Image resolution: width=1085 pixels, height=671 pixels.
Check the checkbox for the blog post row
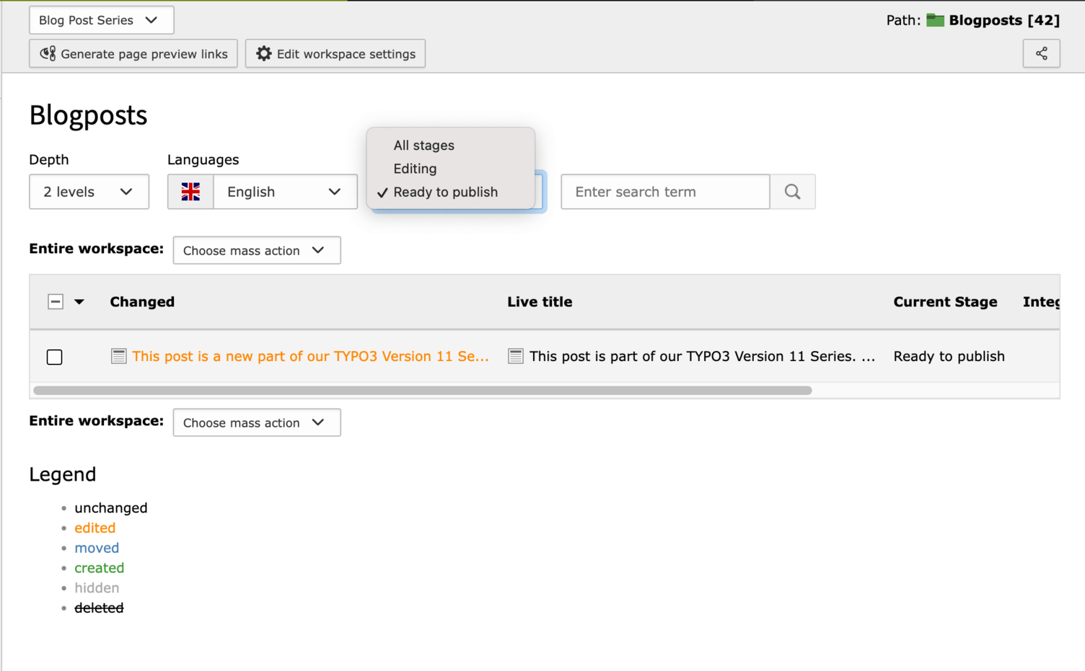tap(54, 357)
